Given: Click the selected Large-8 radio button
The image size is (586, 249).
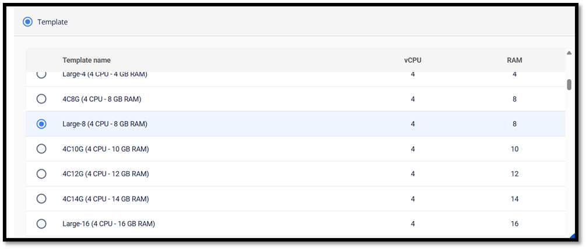Looking at the screenshot, I should pos(41,124).
